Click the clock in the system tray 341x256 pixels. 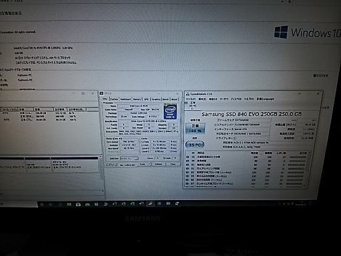pyautogui.click(x=300, y=203)
